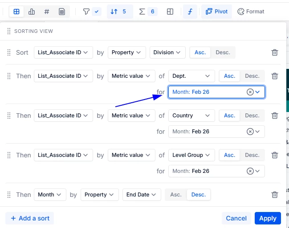Toggle the Pivot tab

coord(216,12)
